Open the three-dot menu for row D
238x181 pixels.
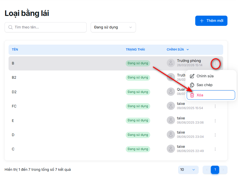pos(215,135)
